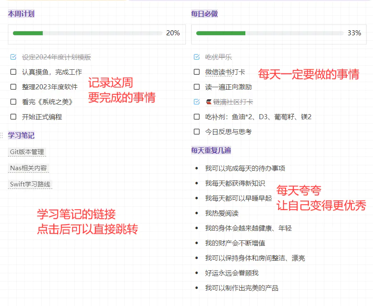The image size is (373, 306).
Task: Click the 看完《系统之美》 task text
Action: (x=47, y=102)
